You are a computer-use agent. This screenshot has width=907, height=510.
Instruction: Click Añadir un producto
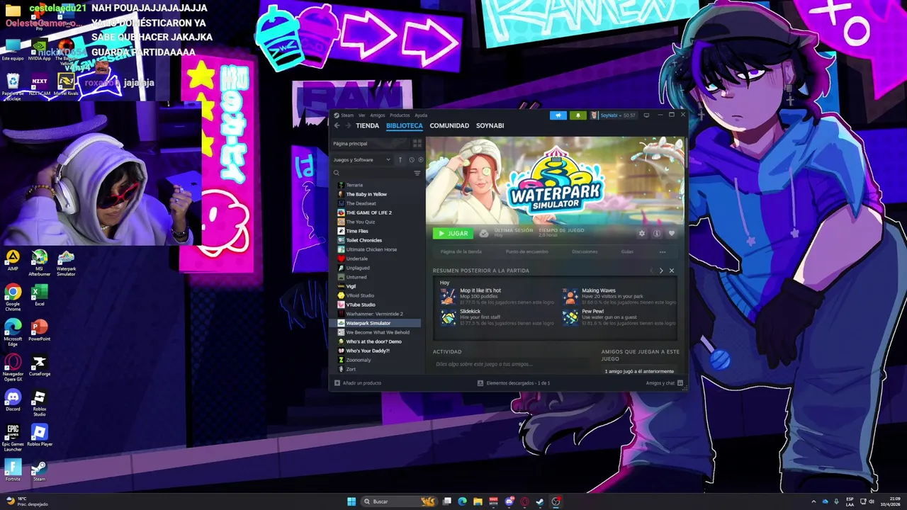pos(358,383)
